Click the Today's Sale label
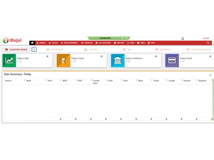Image resolution: width=214 pixels, height=160 pixels. click(23, 58)
